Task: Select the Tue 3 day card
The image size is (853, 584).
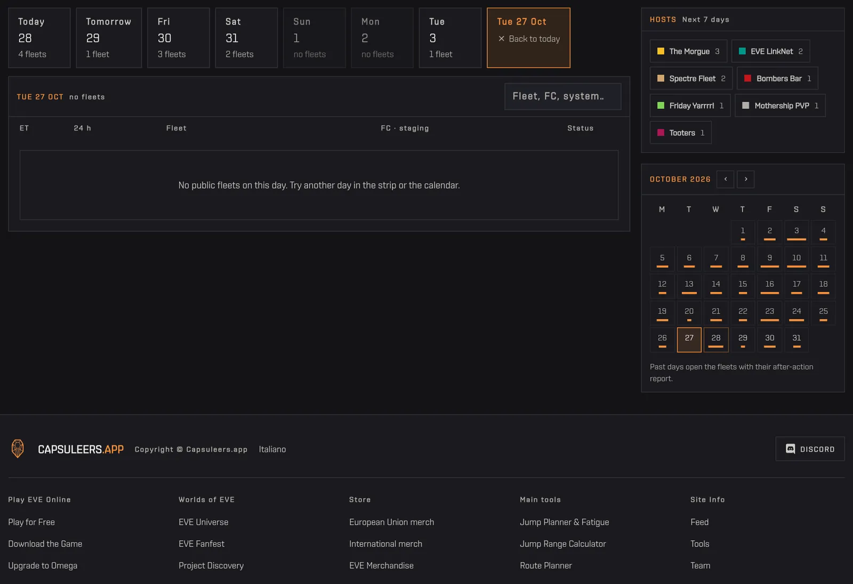Action: click(450, 38)
